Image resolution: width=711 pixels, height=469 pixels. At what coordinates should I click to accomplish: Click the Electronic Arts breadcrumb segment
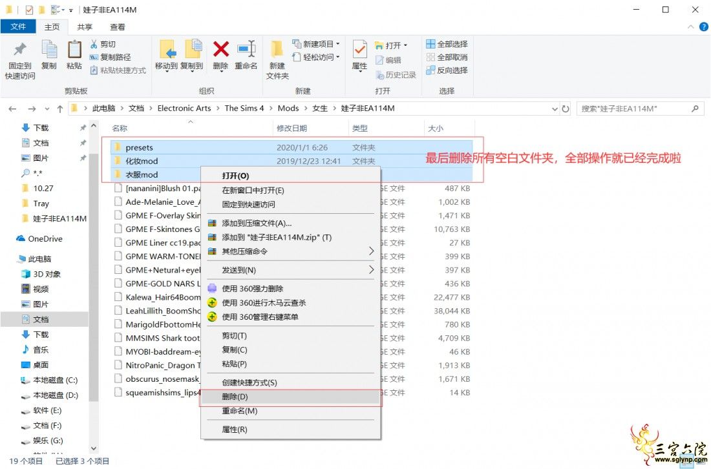pos(184,109)
